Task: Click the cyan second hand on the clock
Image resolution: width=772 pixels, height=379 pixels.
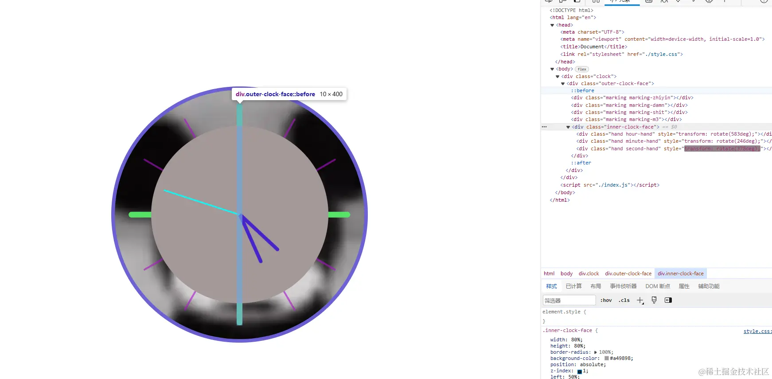Action: 201,203
